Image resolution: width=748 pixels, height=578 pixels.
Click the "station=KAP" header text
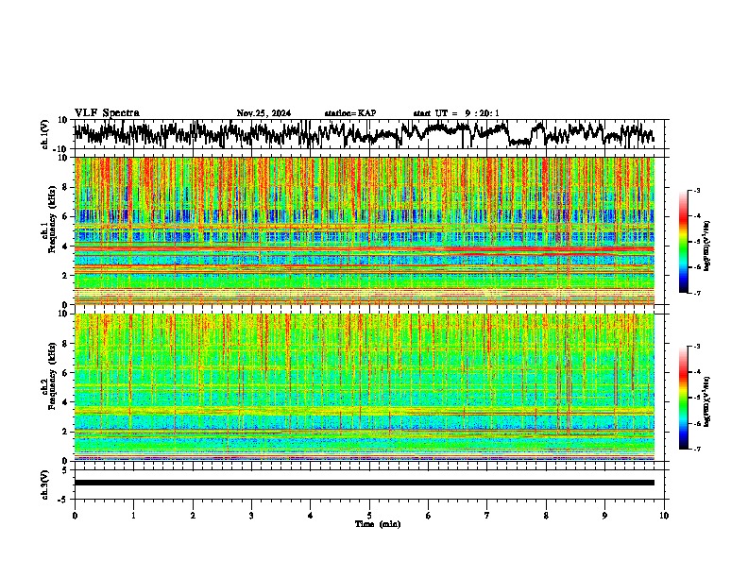tap(350, 113)
